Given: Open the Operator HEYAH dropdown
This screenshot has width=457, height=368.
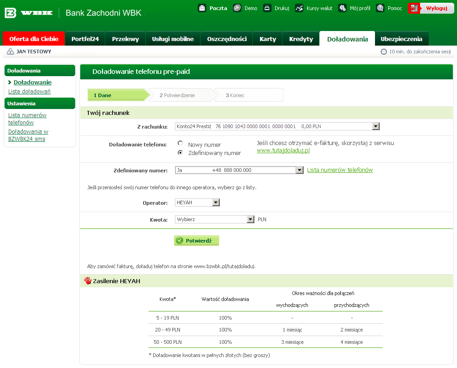Looking at the screenshot, I should (x=197, y=202).
